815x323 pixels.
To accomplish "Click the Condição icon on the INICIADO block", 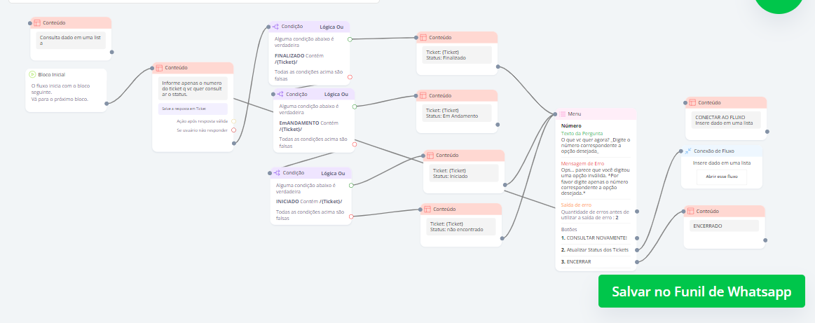I will click(x=278, y=173).
